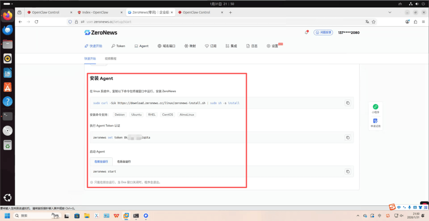Open a new Firefox tab
The width and height of the screenshot is (429, 221).
[230, 12]
